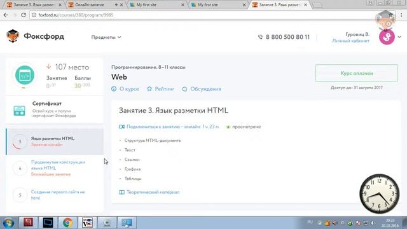Open the Windows Start button
The image size is (407, 229).
[8, 223]
